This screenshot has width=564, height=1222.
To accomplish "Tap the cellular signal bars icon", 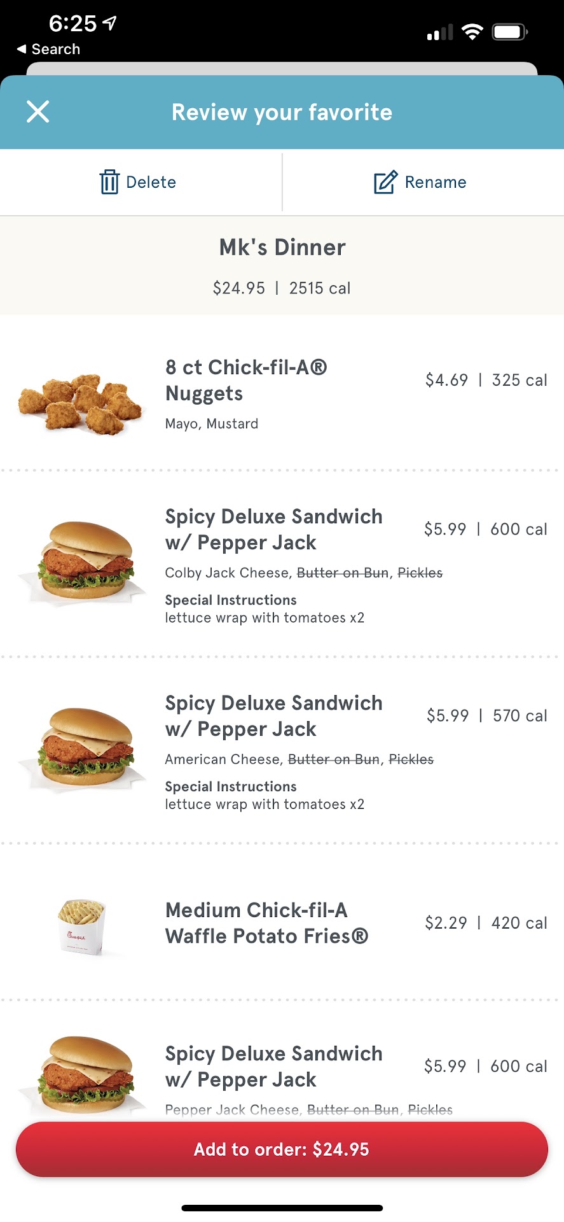I will tap(440, 32).
